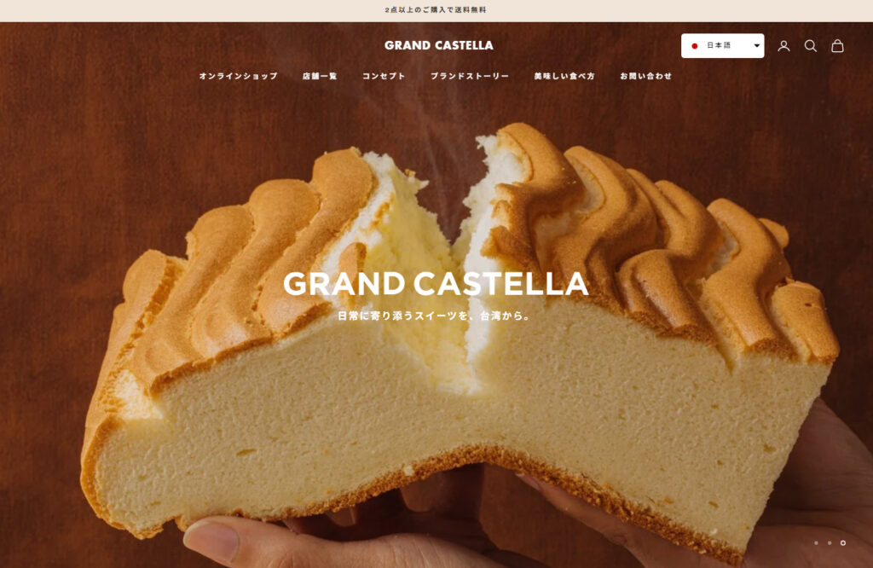This screenshot has width=873, height=568.
Task: Click the 日常に寄り添うスイーツを hero subtitle
Action: pos(435,316)
